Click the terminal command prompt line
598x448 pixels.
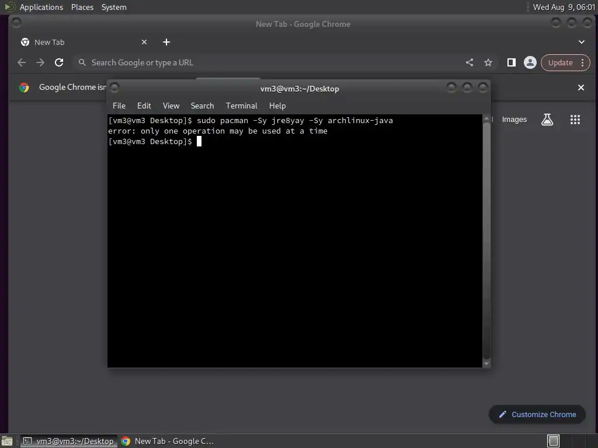pyautogui.click(x=155, y=141)
